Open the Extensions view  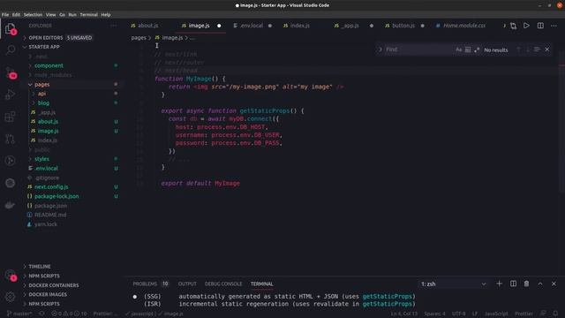10,117
